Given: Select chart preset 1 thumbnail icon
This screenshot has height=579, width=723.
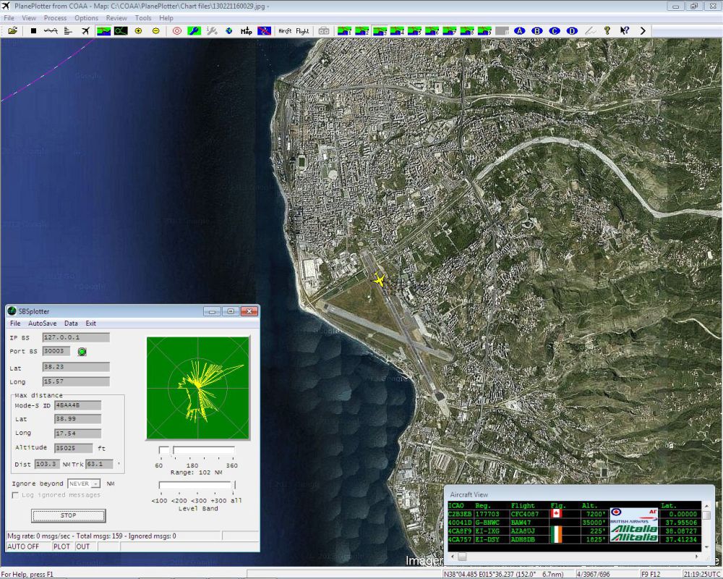Looking at the screenshot, I should (343, 30).
